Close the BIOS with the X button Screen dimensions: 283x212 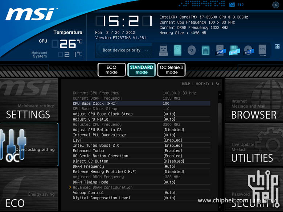tap(276, 5)
